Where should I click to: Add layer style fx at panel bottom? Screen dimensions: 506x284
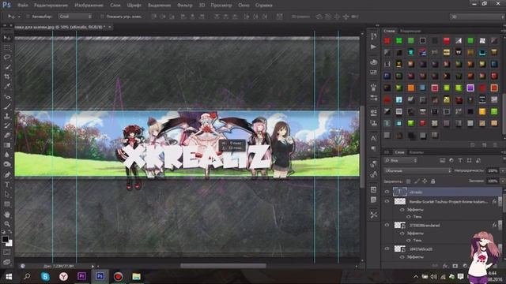click(445, 266)
